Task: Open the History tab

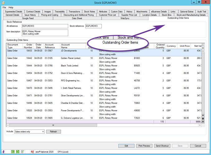Action: pos(129,12)
